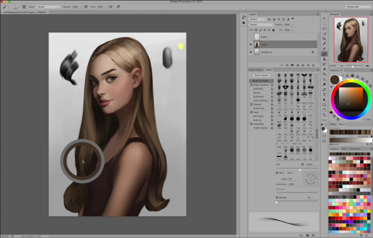The image size is (373, 238).
Task: Select the Rectangle shape tool
Action: pos(324,105)
